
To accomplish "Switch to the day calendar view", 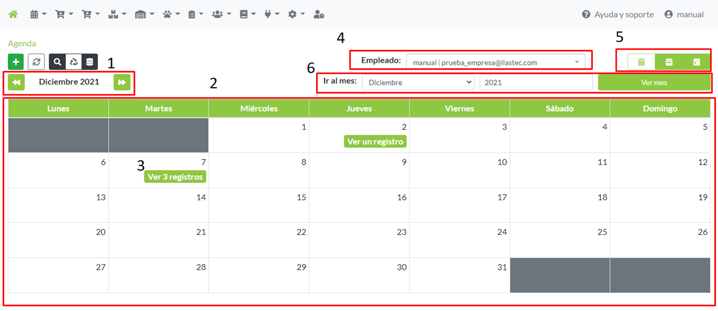I will [697, 62].
